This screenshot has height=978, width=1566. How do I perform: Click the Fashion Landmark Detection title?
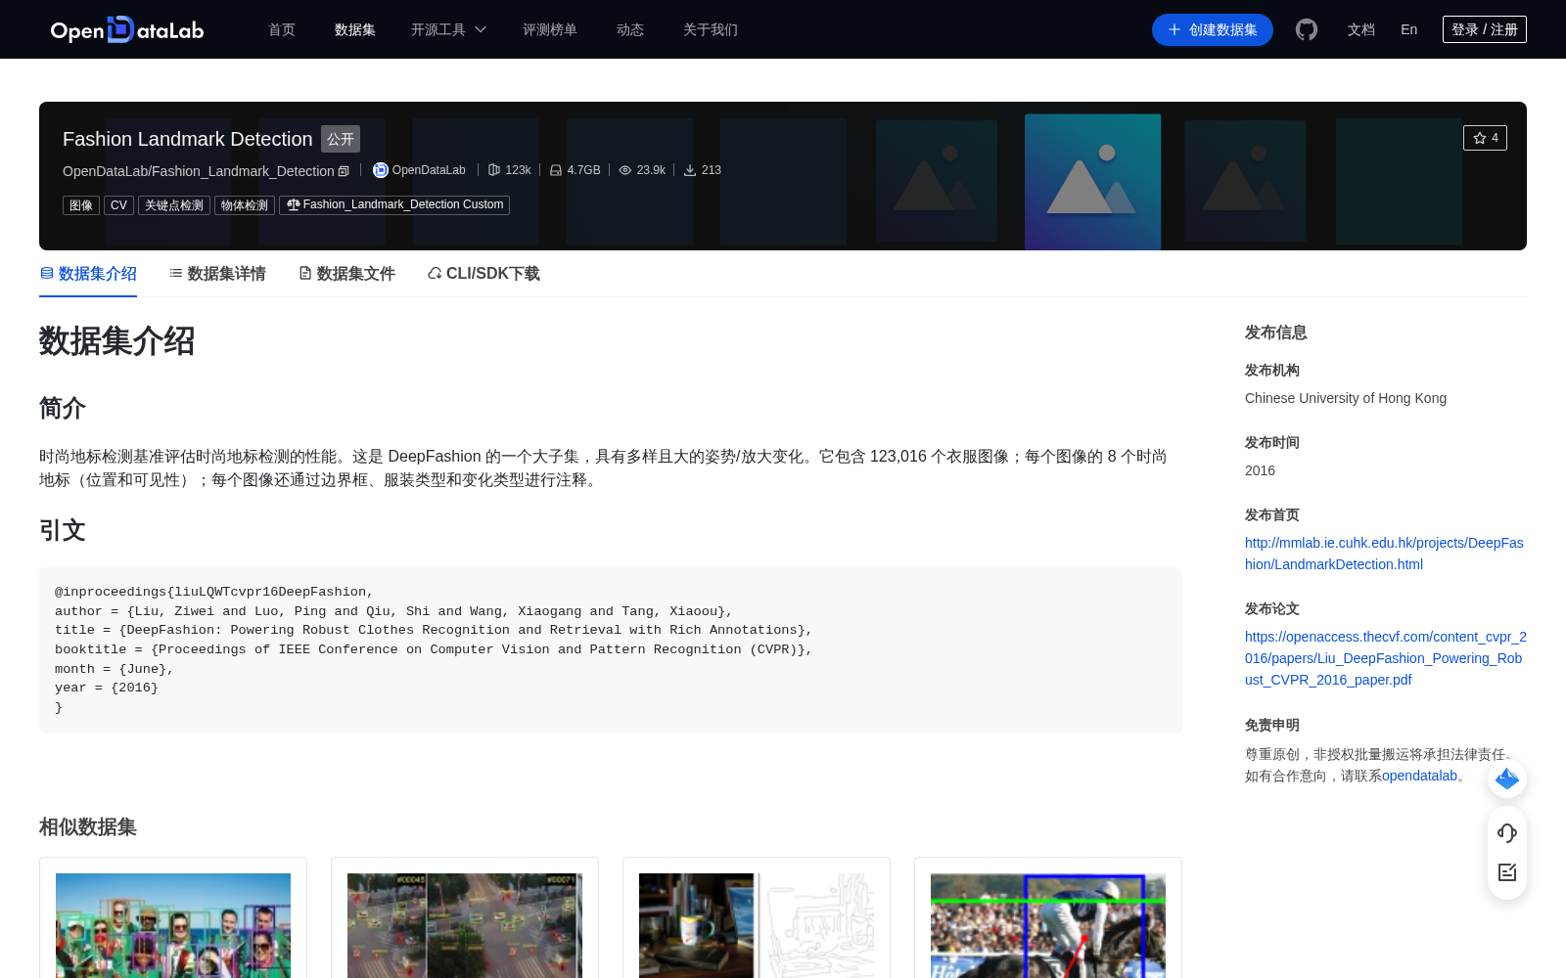[x=188, y=139]
